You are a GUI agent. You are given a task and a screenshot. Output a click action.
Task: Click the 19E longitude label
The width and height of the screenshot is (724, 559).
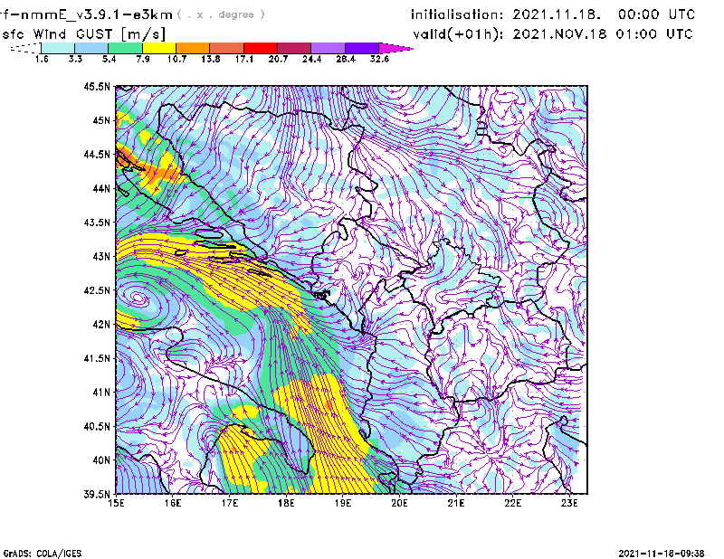343,503
